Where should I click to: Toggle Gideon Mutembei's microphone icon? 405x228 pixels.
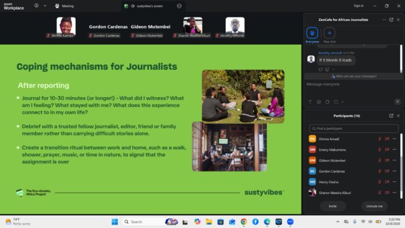pos(379,161)
